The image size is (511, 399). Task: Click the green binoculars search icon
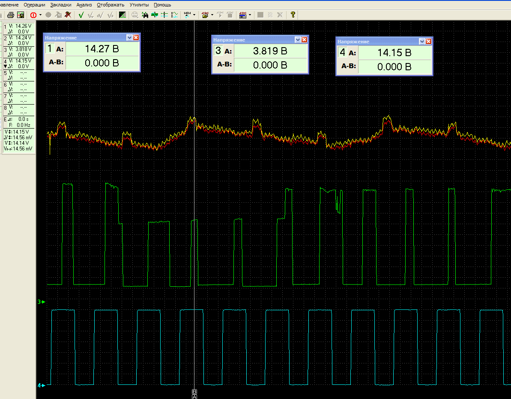click(145, 15)
